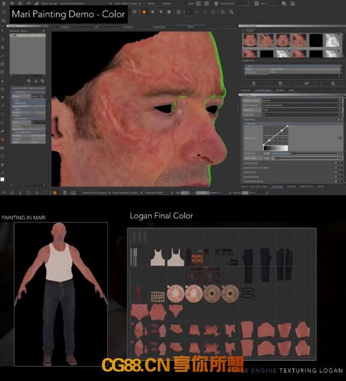The image size is (346, 381).
Task: Click the white foreground color swatch in left toolbar
Action: [2, 180]
